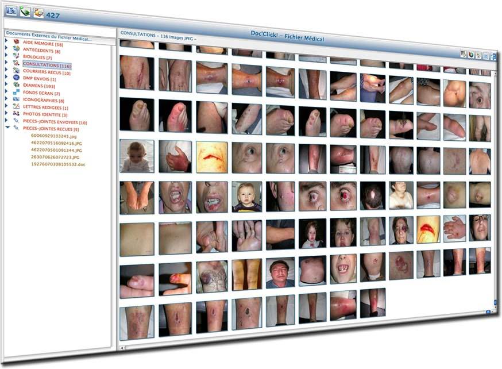The image size is (502, 369).
Task: Click the 427 counter in toolbar
Action: (53, 16)
